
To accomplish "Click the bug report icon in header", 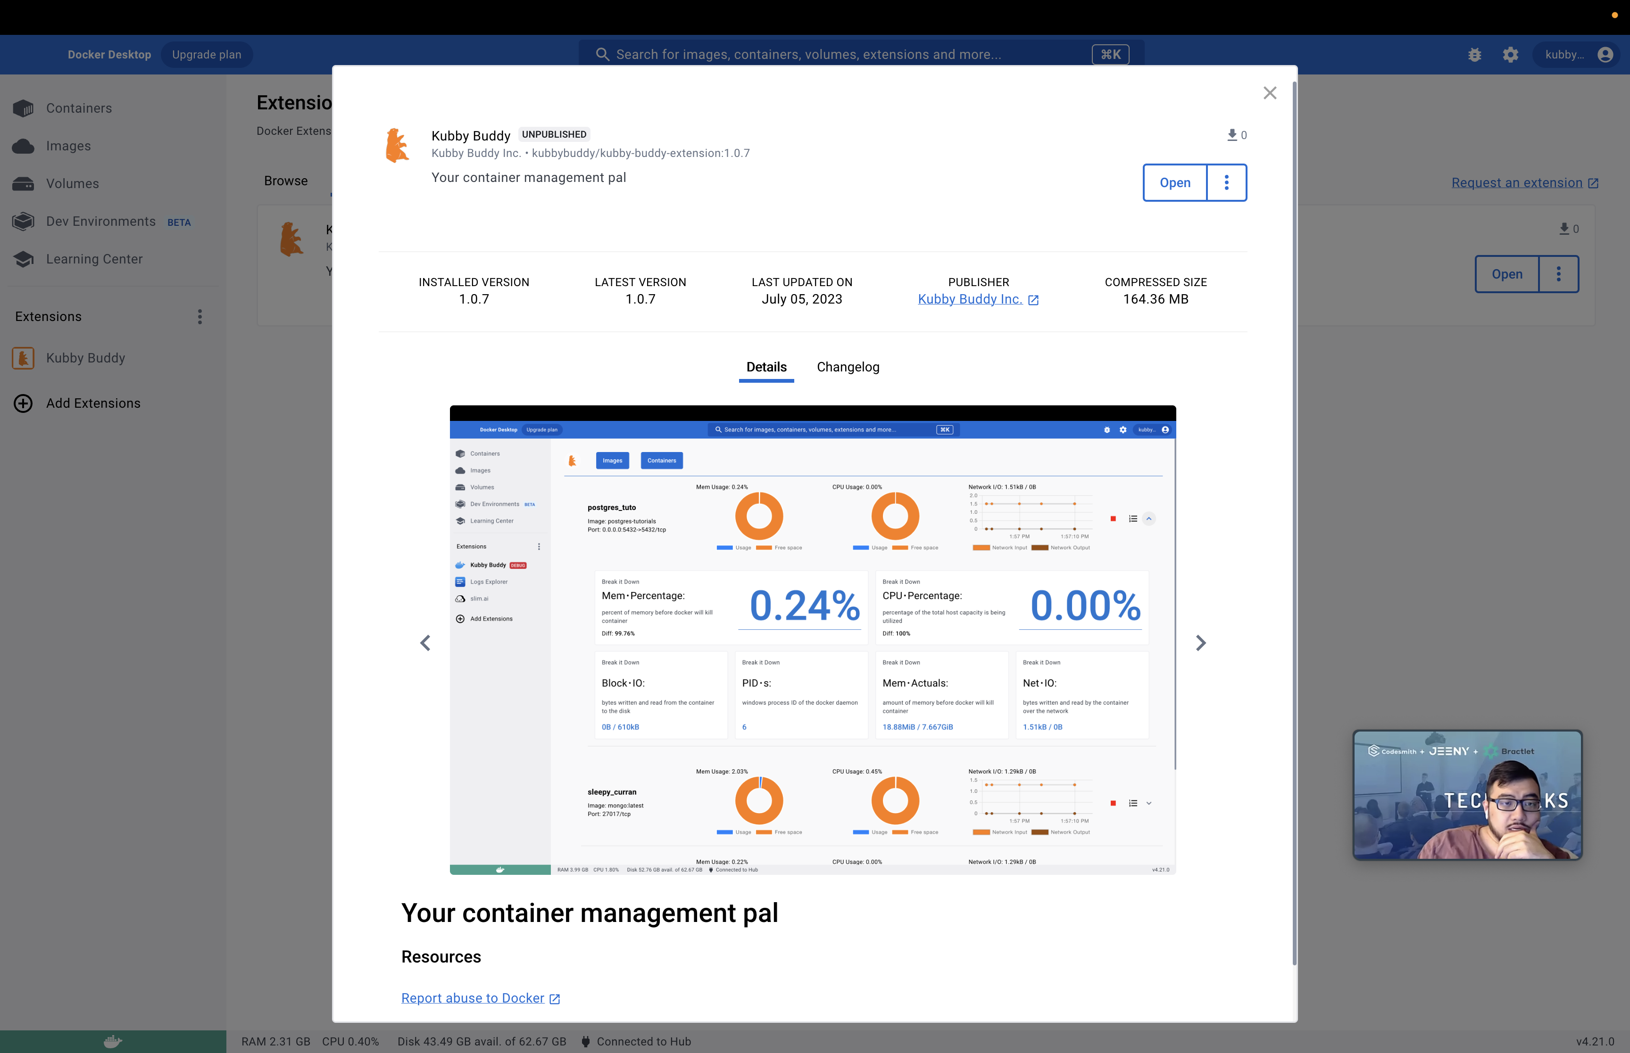I will [x=1474, y=55].
